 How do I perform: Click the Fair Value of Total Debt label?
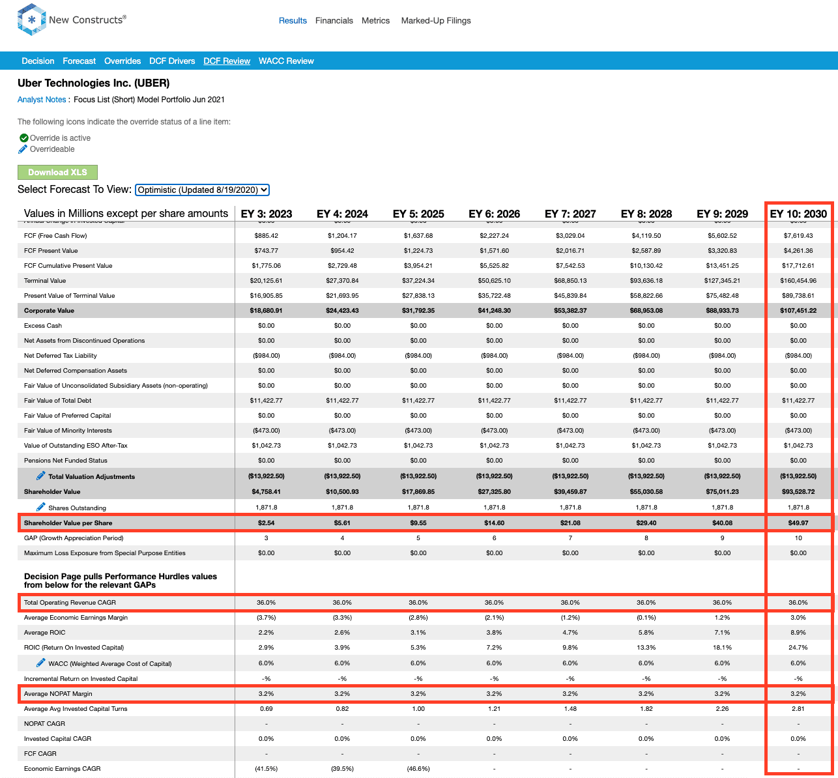[x=58, y=401]
